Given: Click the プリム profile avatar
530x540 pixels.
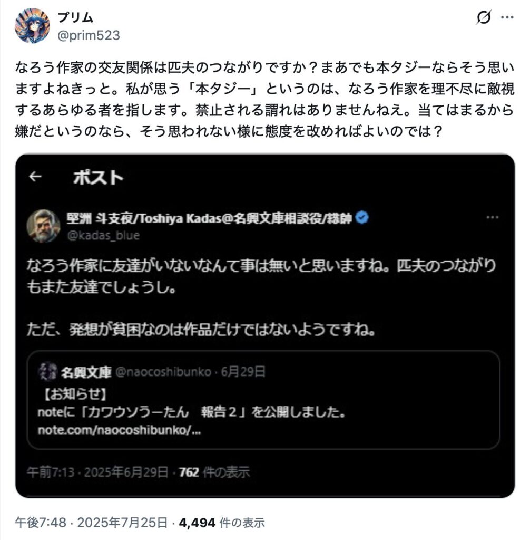Looking at the screenshot, I should (33, 25).
